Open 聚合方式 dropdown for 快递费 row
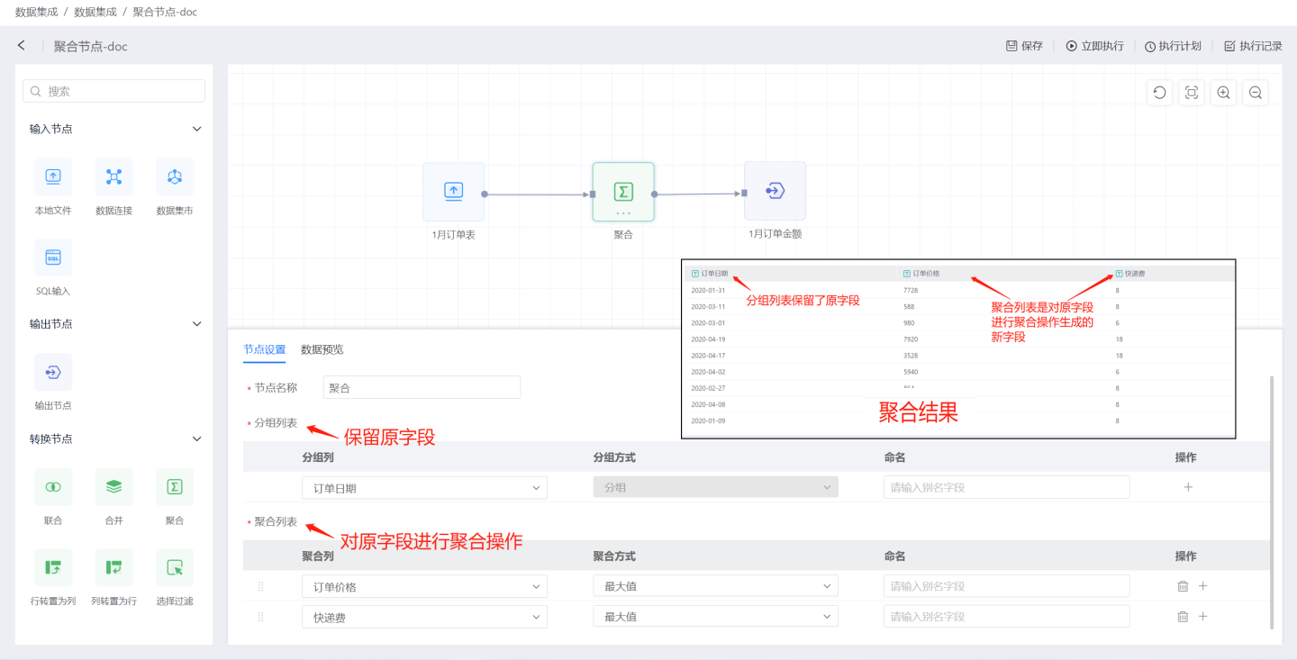The width and height of the screenshot is (1297, 660). pos(715,617)
